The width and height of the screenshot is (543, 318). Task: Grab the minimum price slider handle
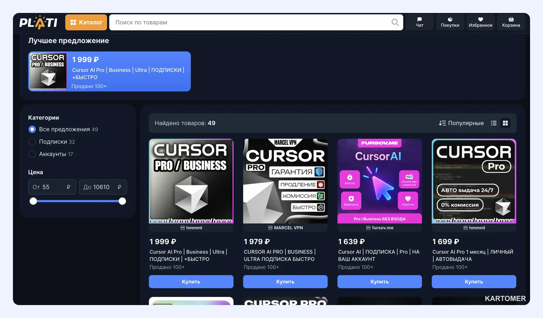point(33,201)
